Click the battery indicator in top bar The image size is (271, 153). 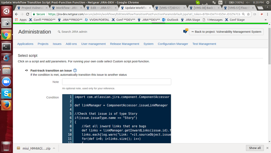coord(236,2)
